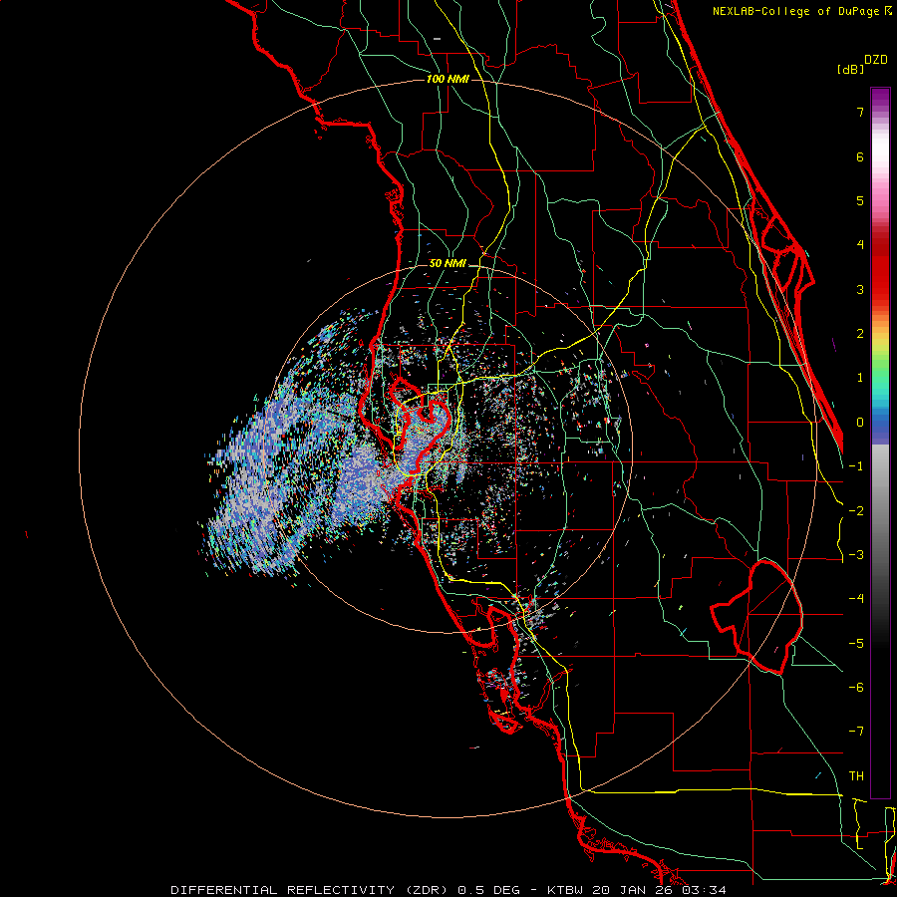Click the DZD legend title
The image size is (897, 897).
pyautogui.click(x=876, y=60)
